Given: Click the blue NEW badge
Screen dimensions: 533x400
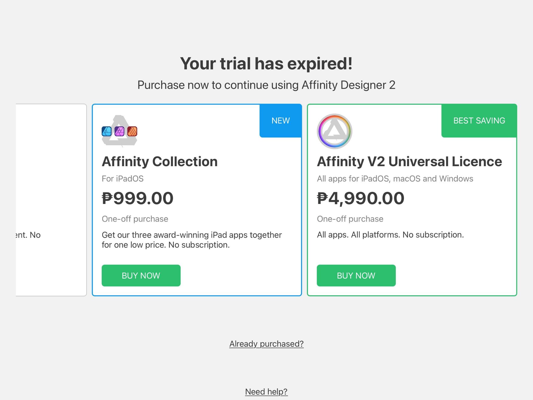Looking at the screenshot, I should click(x=281, y=121).
